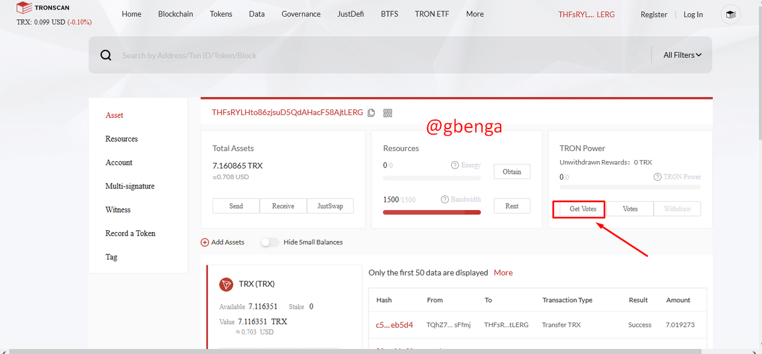Show the address QR code icon
Screen dimensions: 762x354
pos(388,113)
